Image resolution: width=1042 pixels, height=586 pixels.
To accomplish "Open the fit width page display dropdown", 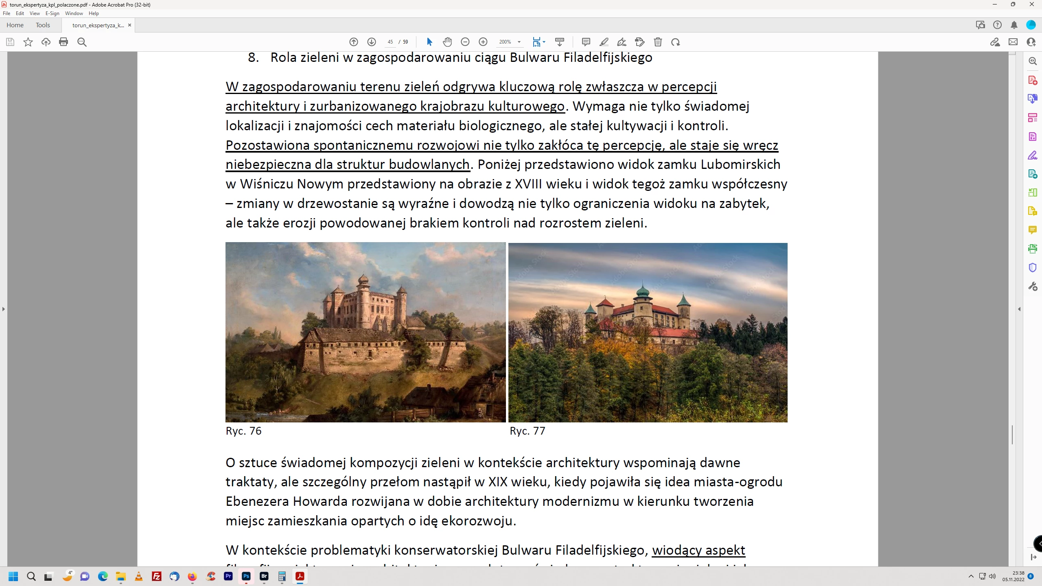I will point(544,42).
